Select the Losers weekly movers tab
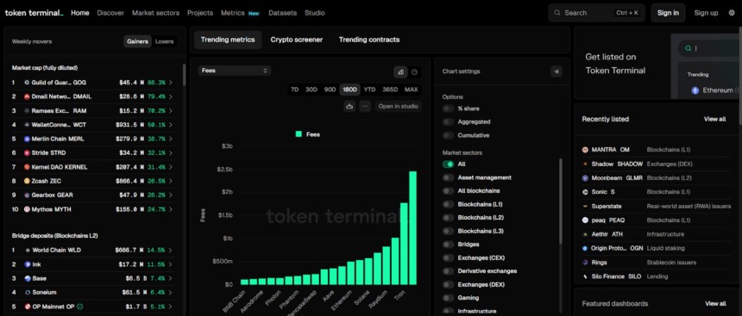The image size is (742, 316). (164, 41)
